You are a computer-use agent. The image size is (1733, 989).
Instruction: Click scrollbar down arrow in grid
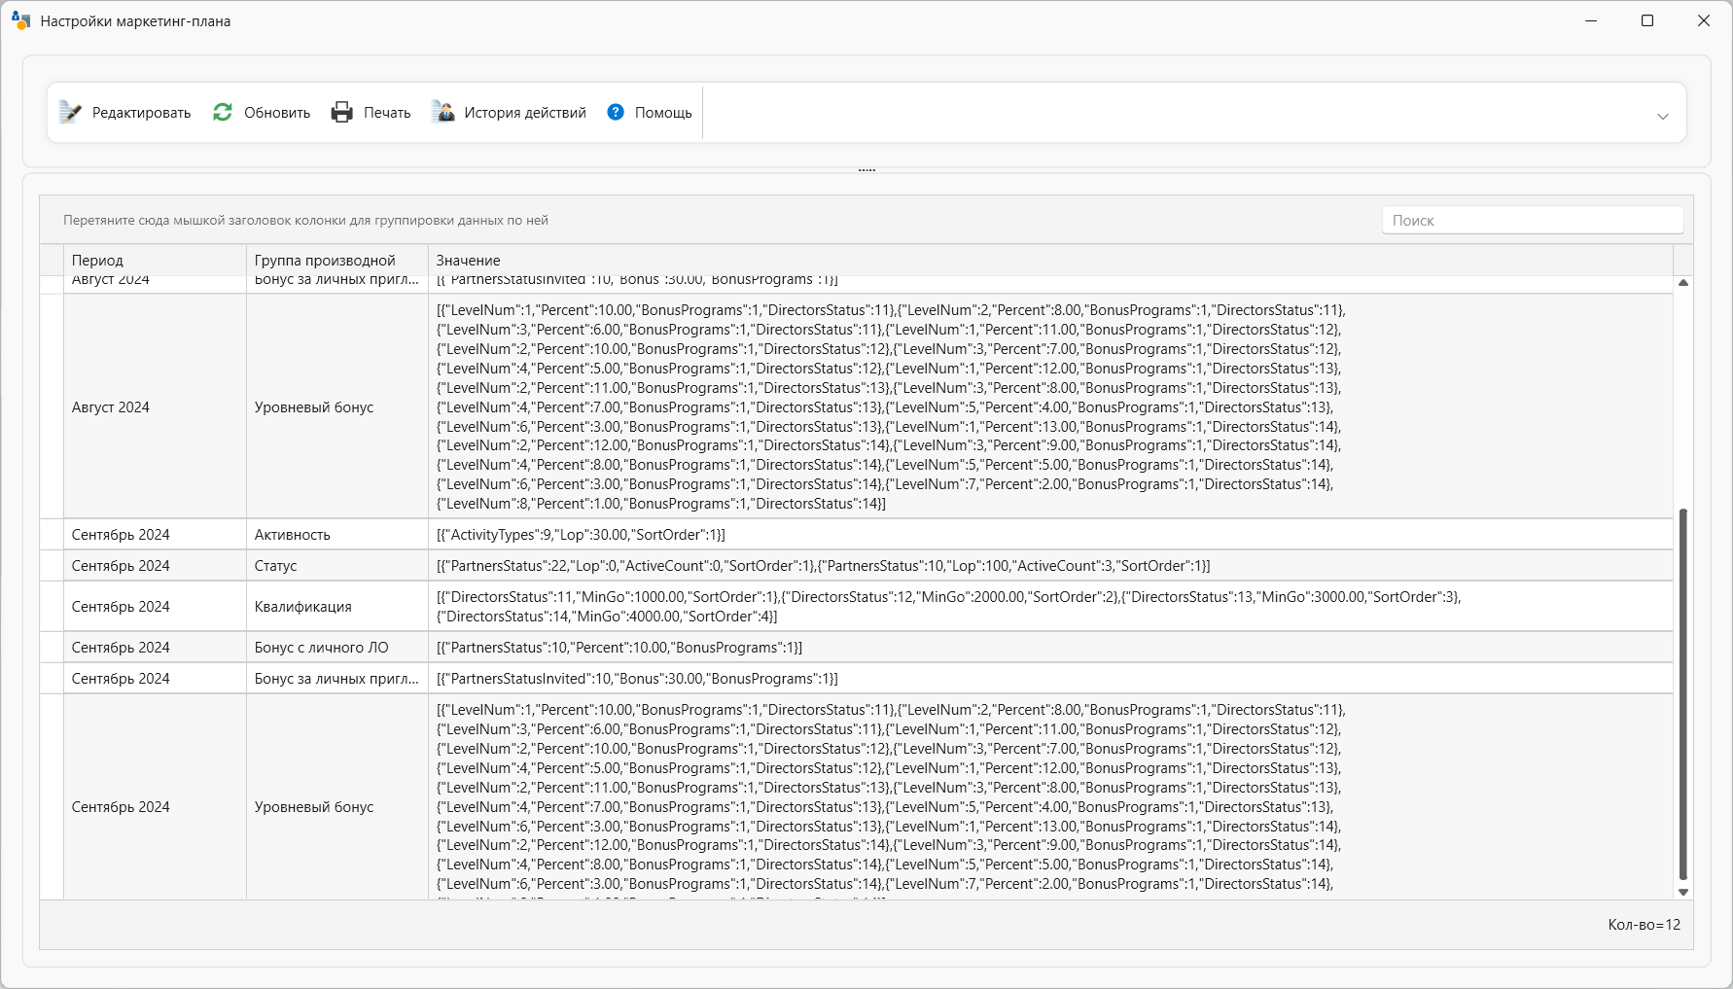[x=1683, y=892]
